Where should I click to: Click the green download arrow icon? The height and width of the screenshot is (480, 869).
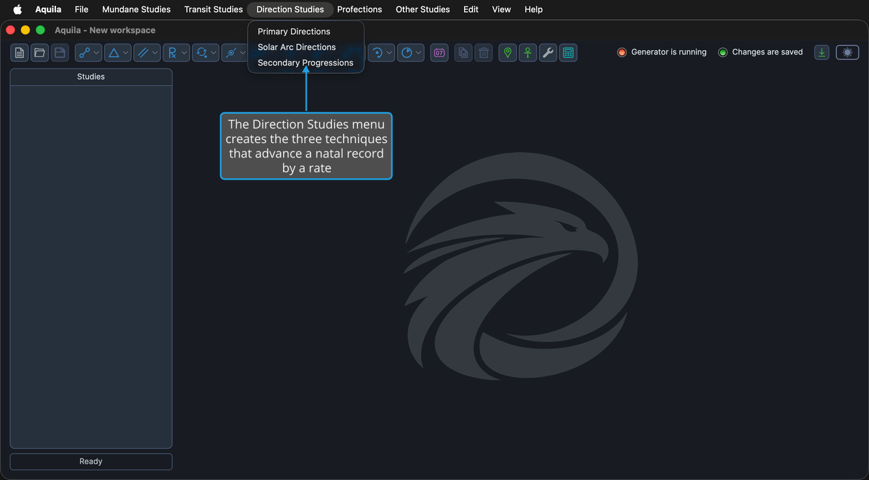[822, 53]
